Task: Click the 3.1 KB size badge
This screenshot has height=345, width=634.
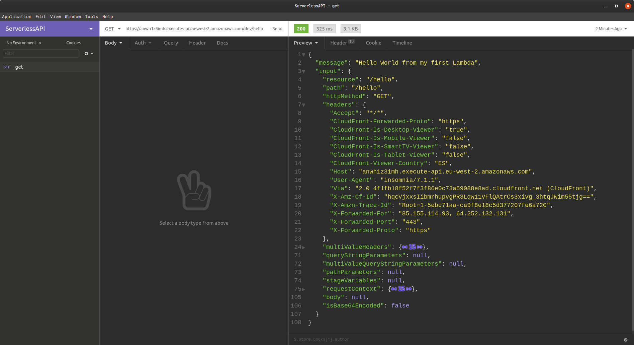Action: [x=351, y=29]
